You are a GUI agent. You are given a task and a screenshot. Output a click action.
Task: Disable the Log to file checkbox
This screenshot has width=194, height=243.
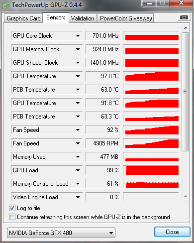click(x=12, y=208)
